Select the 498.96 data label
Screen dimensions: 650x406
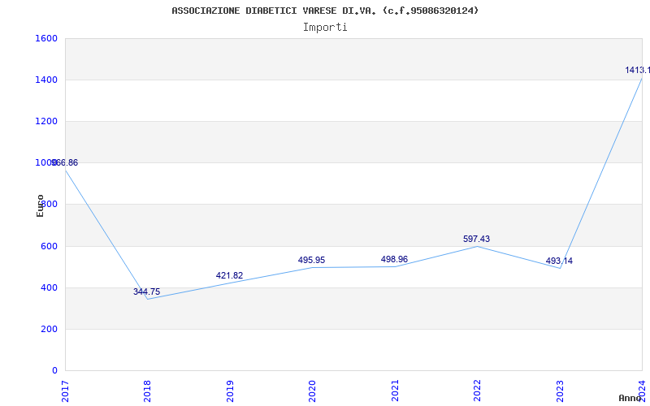point(394,260)
